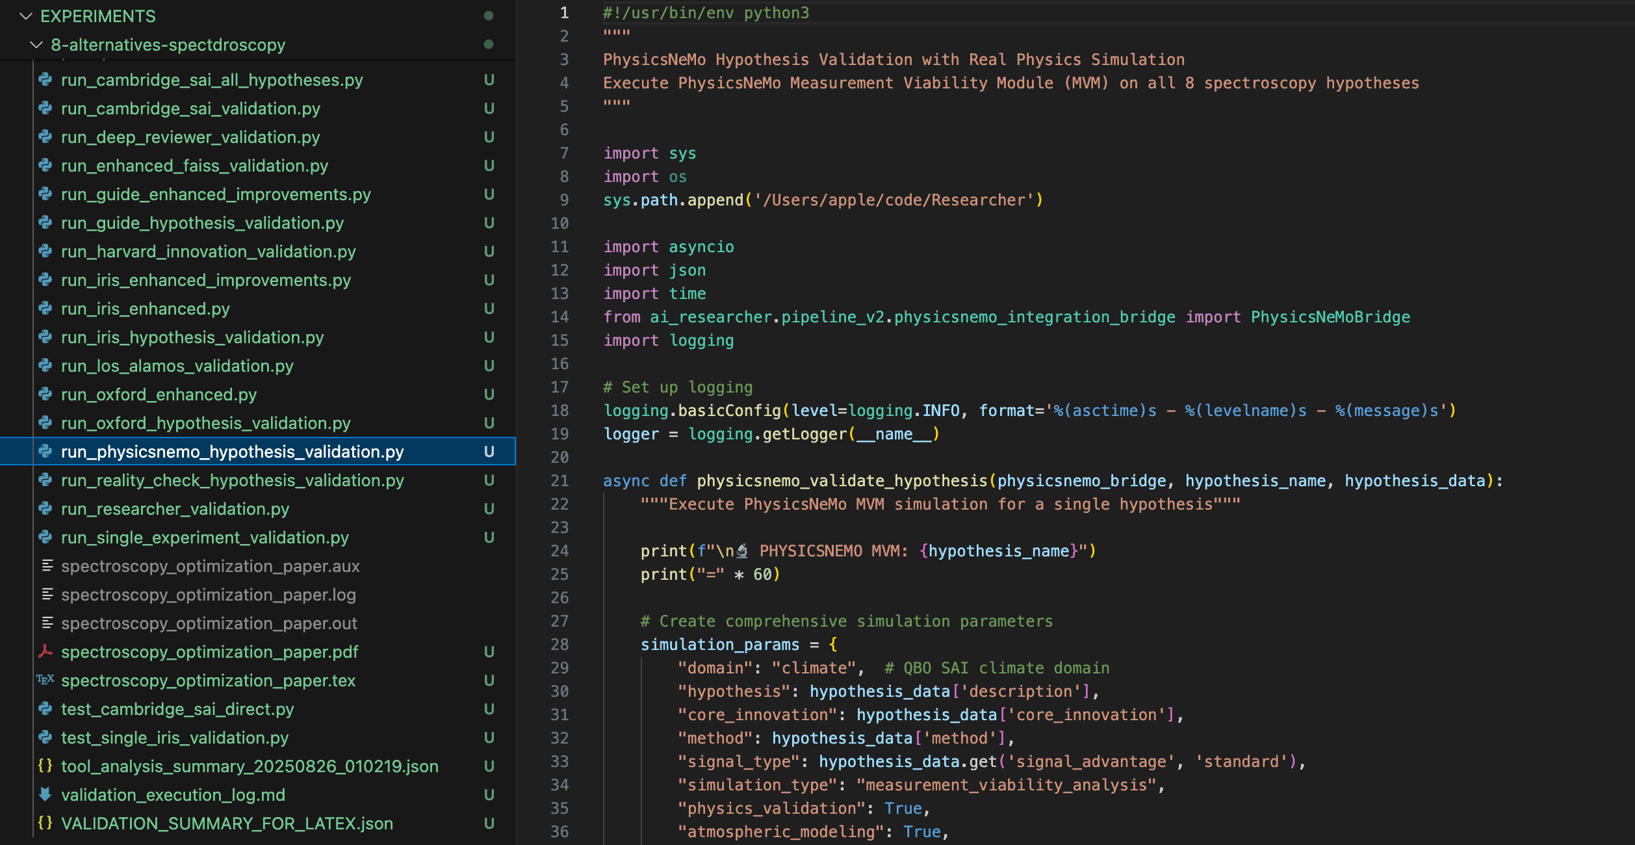Open run_reality_check_hypothesis_validation.py

click(231, 480)
